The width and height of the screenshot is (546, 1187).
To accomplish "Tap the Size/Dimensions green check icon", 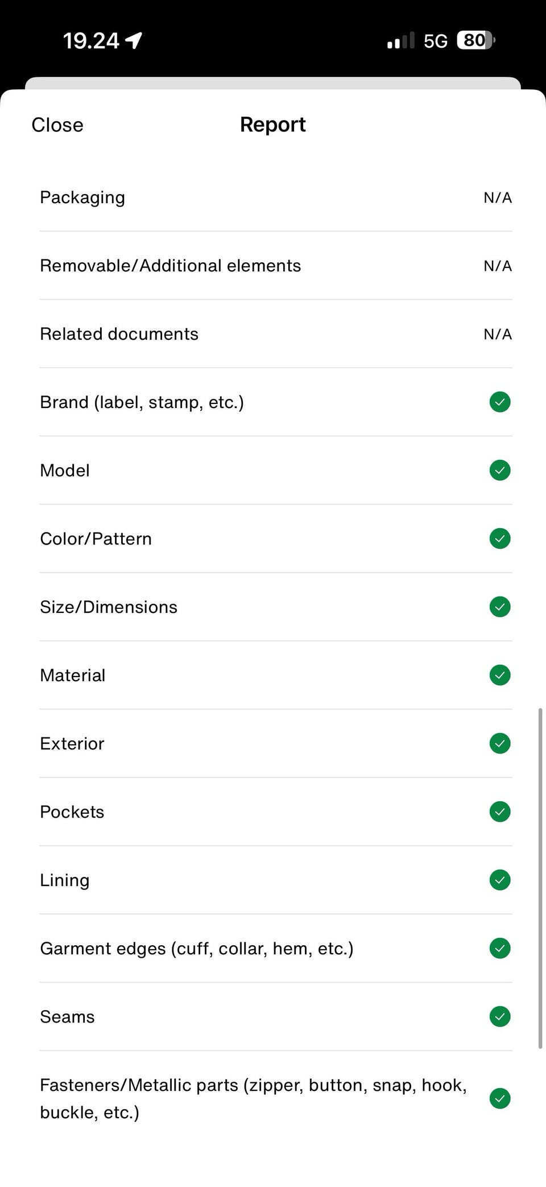I will point(499,607).
